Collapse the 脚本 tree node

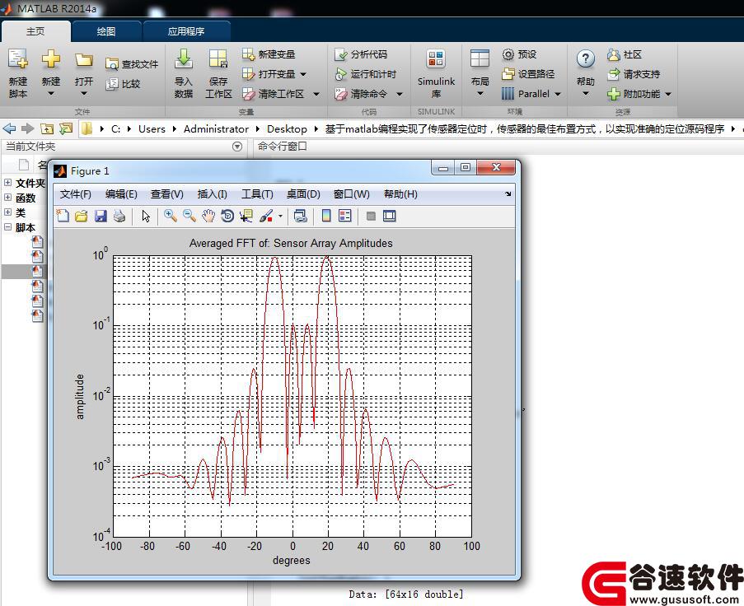pos(8,226)
